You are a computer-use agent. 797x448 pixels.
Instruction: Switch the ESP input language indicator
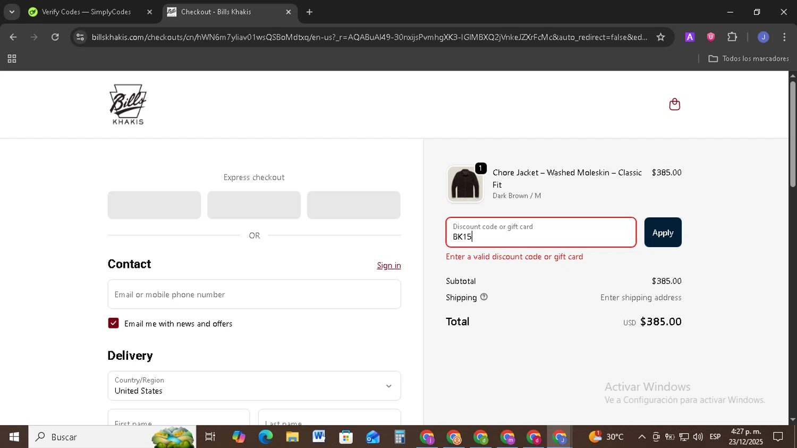715,437
